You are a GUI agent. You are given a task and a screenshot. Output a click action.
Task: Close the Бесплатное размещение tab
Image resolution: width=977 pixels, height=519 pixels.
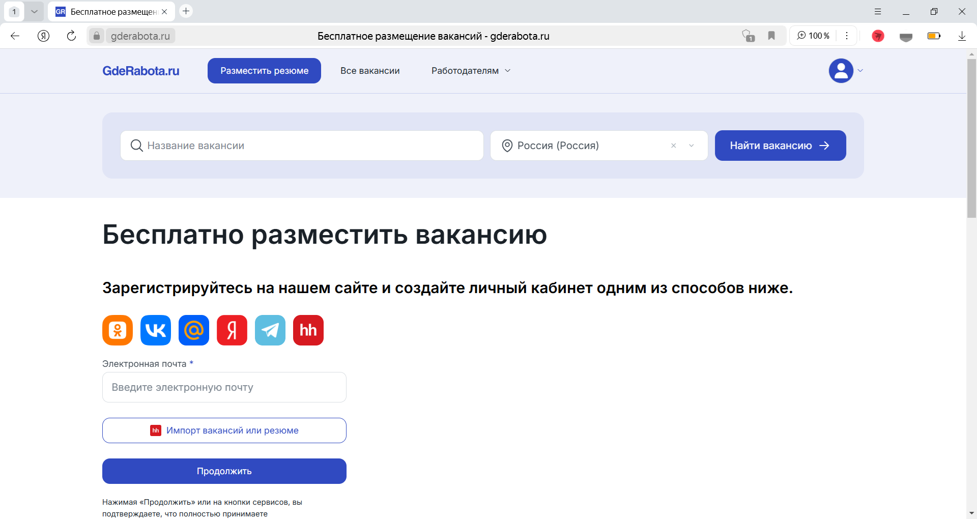164,12
